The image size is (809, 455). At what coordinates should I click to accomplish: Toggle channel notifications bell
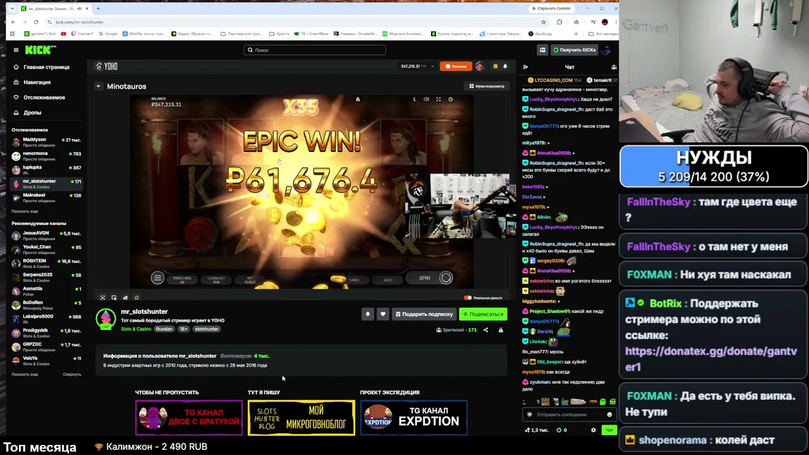click(368, 314)
